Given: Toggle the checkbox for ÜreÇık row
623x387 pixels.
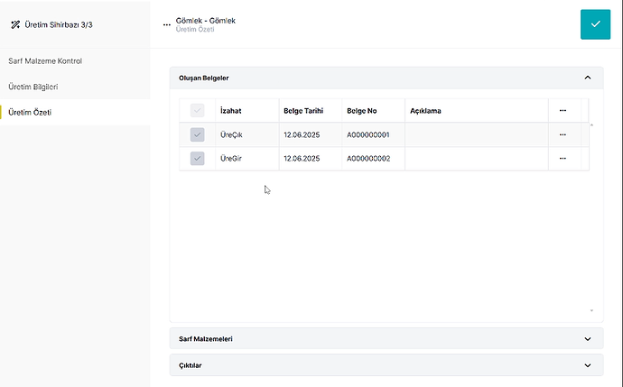Looking at the screenshot, I should (197, 134).
